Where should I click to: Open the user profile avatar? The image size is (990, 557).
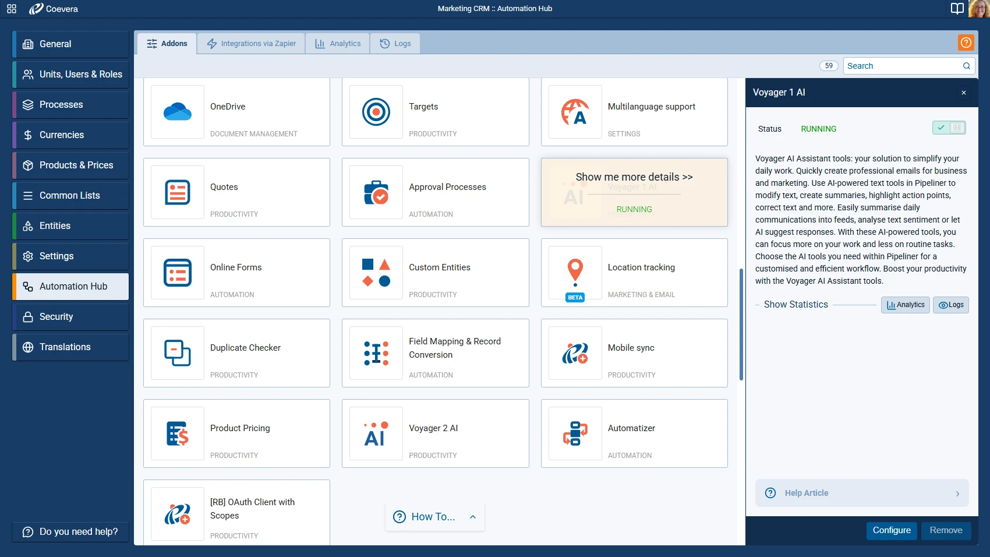(x=979, y=9)
